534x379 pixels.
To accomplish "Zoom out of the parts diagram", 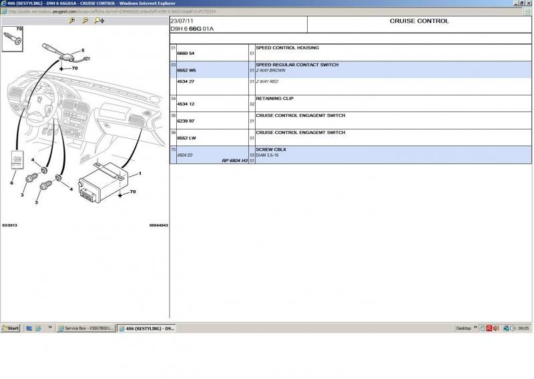I will [85, 21].
